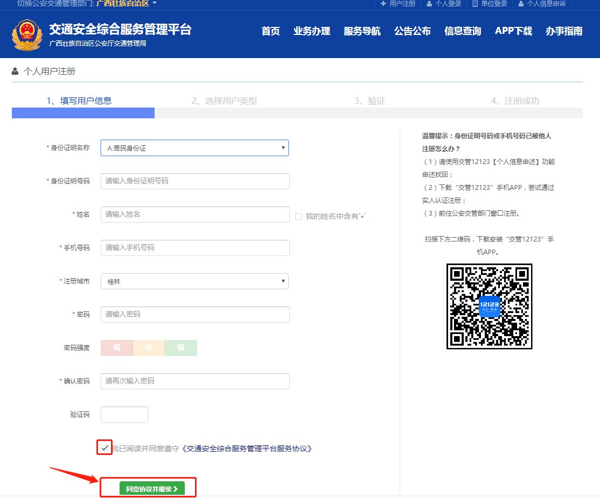
Task: Click into the 验证码 input box
Action: point(124,415)
